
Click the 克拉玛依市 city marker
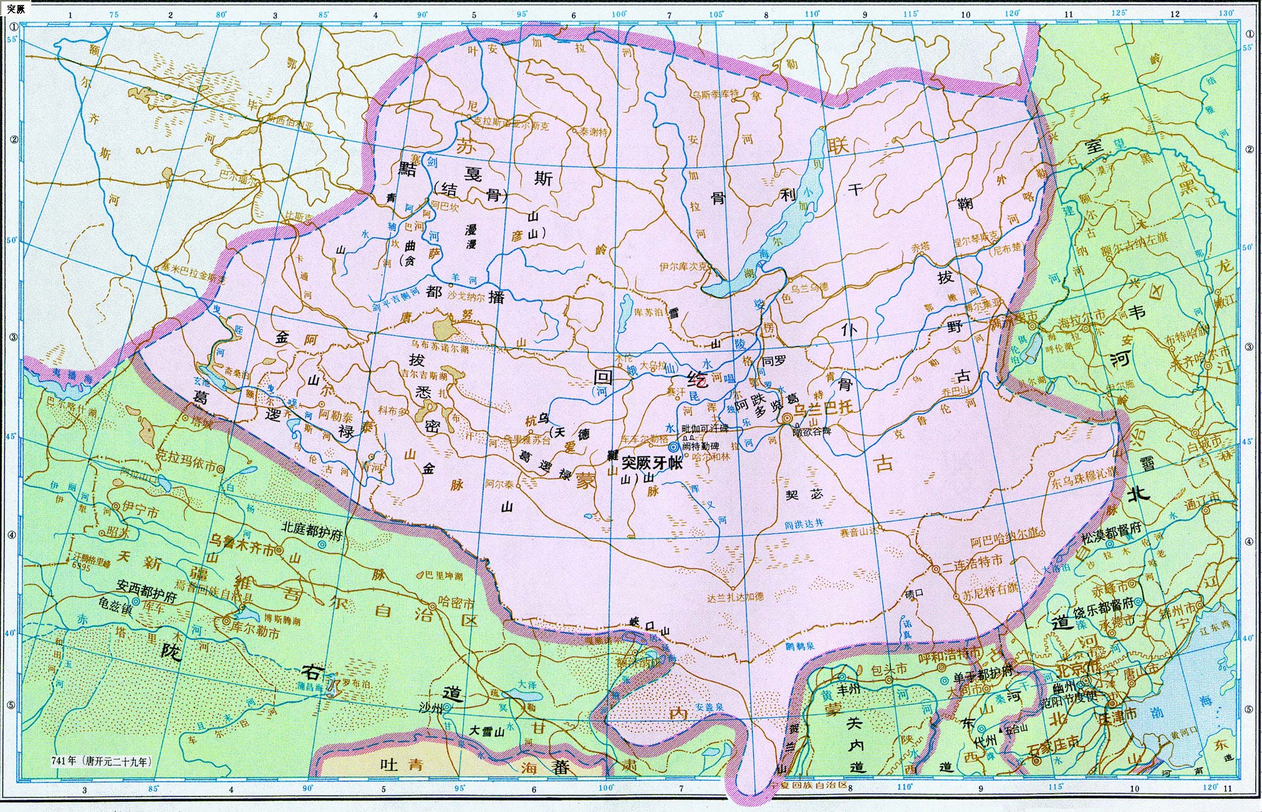[x=220, y=468]
